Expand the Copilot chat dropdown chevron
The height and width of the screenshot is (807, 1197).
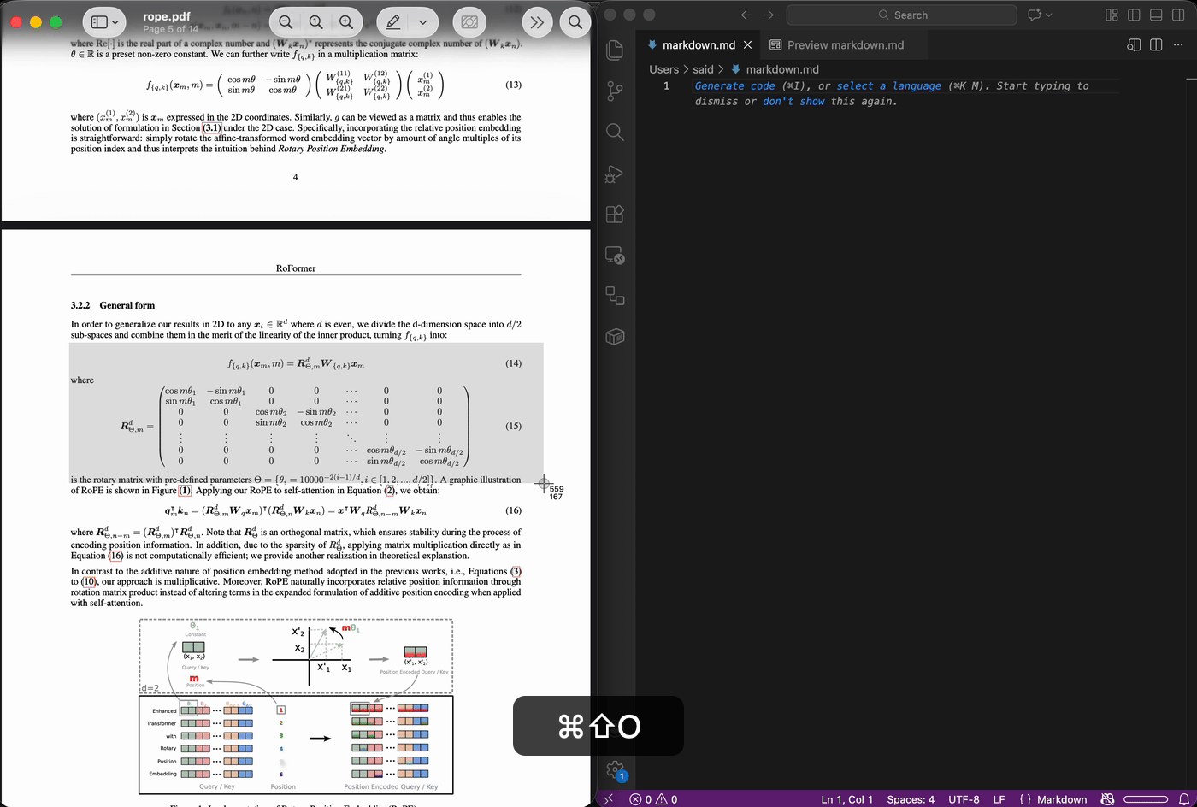pos(1049,15)
